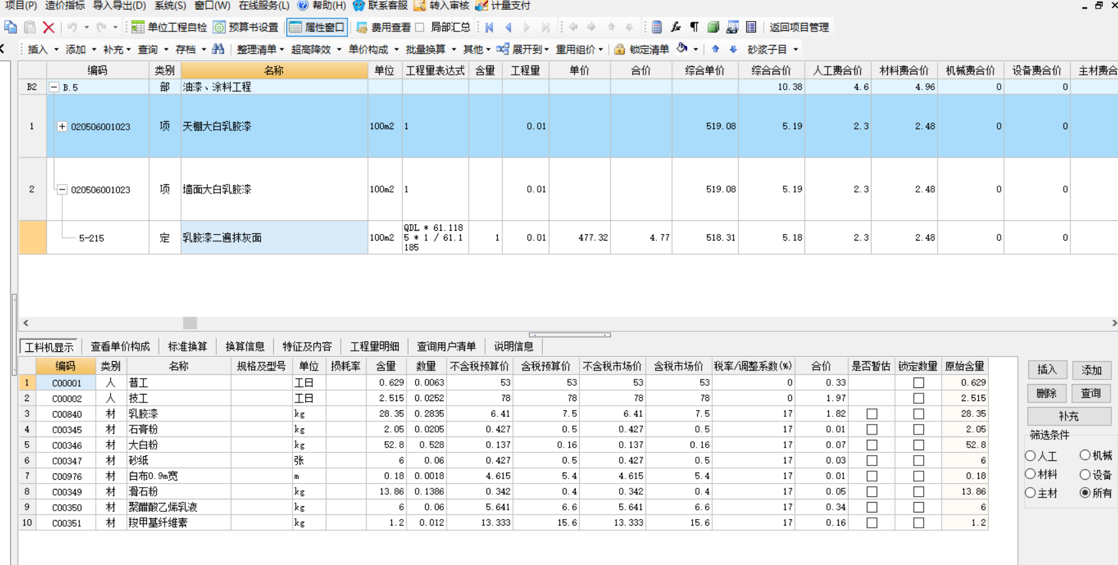
Task: Click the 补充 button in right panel
Action: coord(1069,416)
